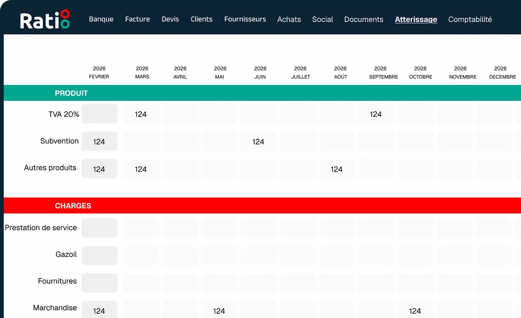Select the Autres produits Août cell with 124
The height and width of the screenshot is (318, 521).
click(x=337, y=169)
